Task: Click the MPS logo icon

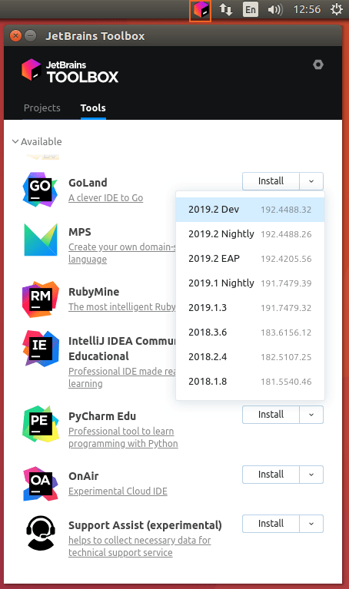Action: tap(41, 240)
